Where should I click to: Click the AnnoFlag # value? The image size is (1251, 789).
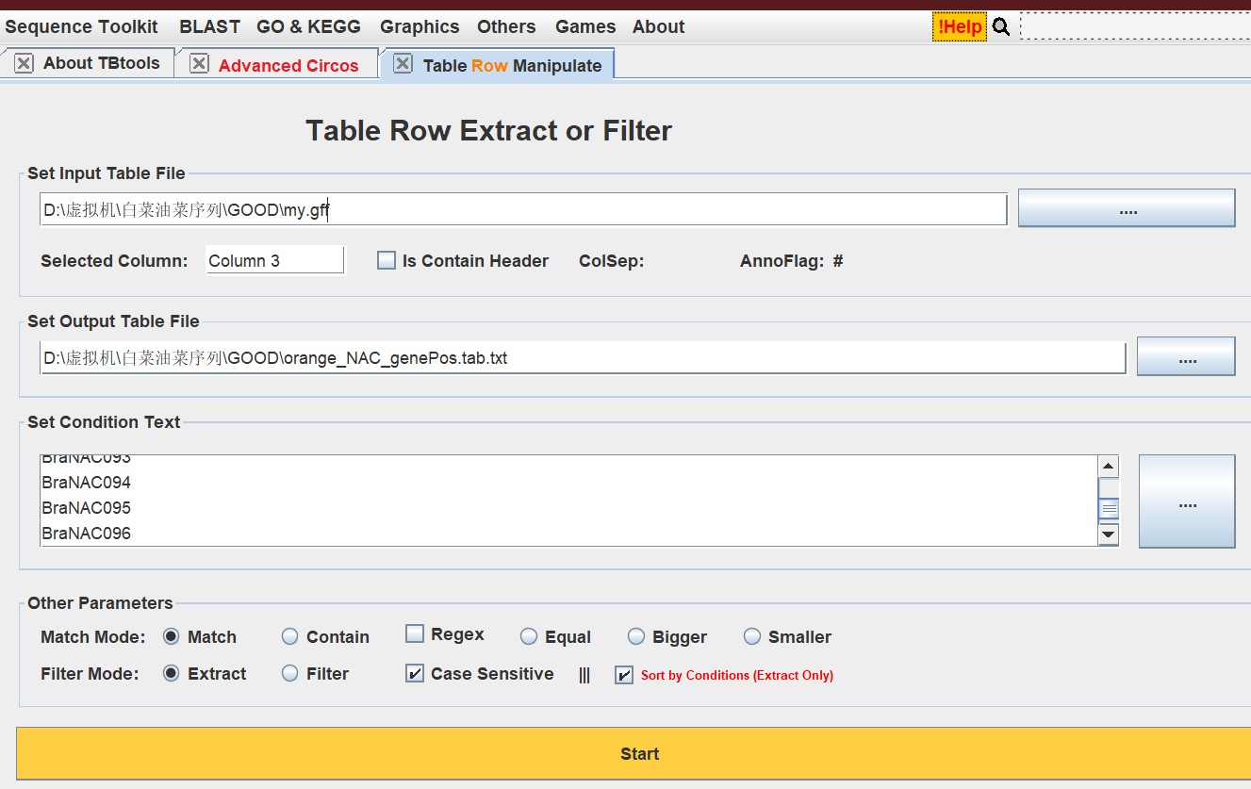click(838, 261)
